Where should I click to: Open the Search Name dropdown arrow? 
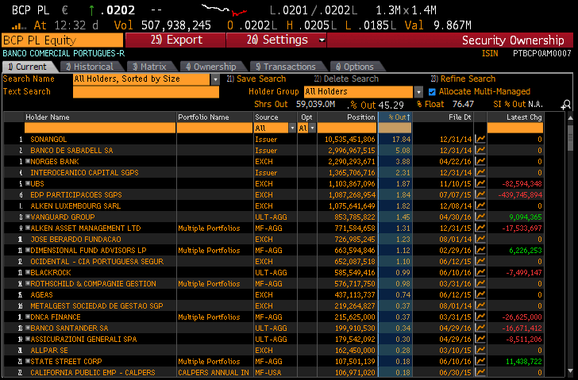[x=215, y=79]
